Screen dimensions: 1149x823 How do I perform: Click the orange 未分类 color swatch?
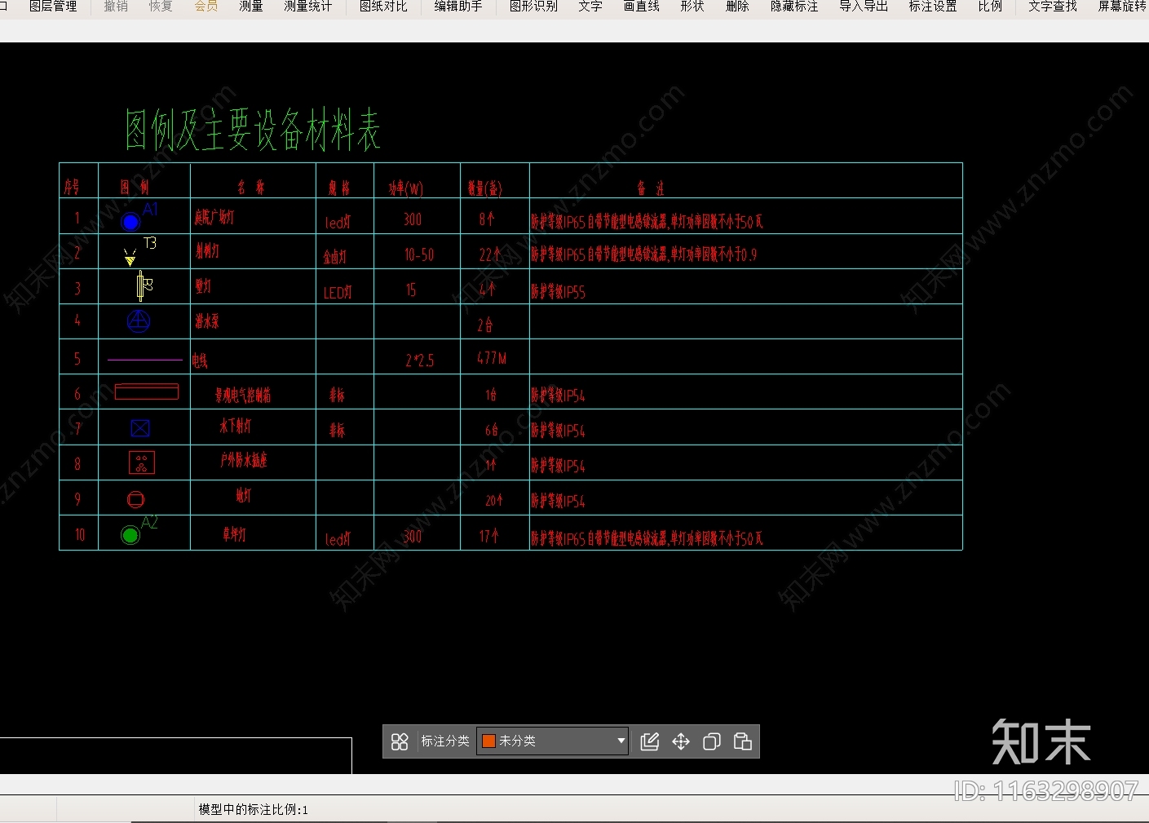coord(489,741)
